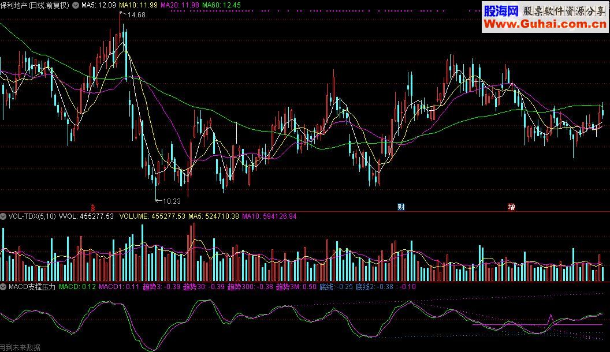Image resolution: width=610 pixels, height=352 pixels.
Task: Open the dropdown icon beside 保利地产 title
Action: point(76,5)
